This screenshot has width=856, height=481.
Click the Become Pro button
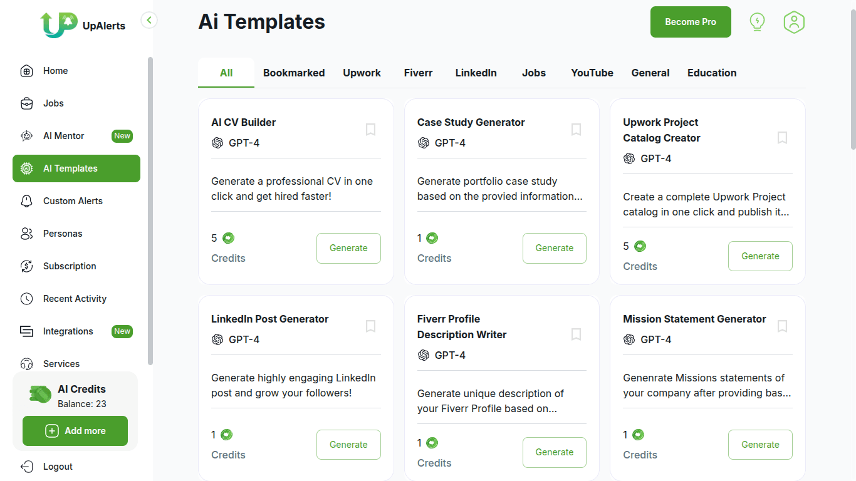click(691, 22)
